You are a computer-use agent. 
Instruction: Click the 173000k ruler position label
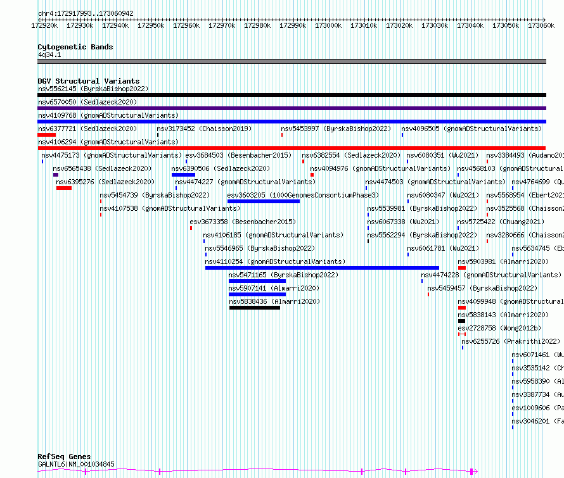(328, 25)
